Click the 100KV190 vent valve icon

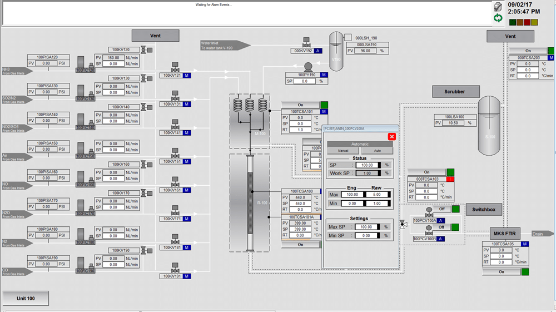coord(146,251)
